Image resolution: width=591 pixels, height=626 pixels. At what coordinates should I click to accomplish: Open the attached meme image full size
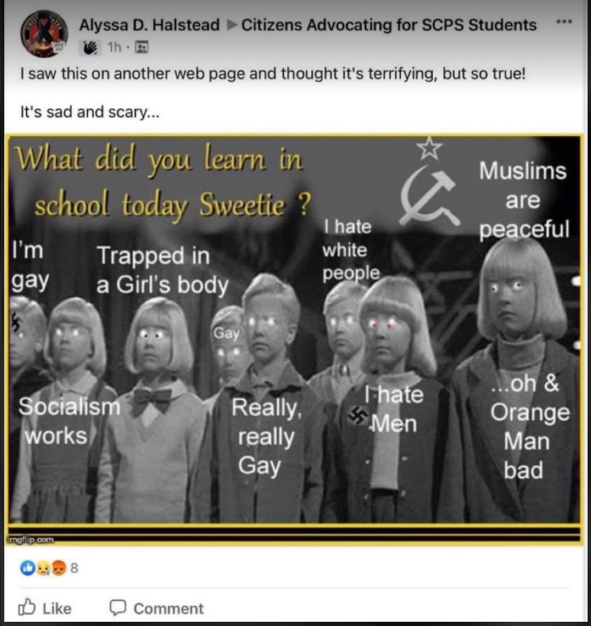click(x=294, y=338)
